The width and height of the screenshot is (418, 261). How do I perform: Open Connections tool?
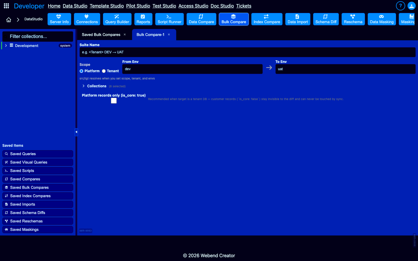87,19
